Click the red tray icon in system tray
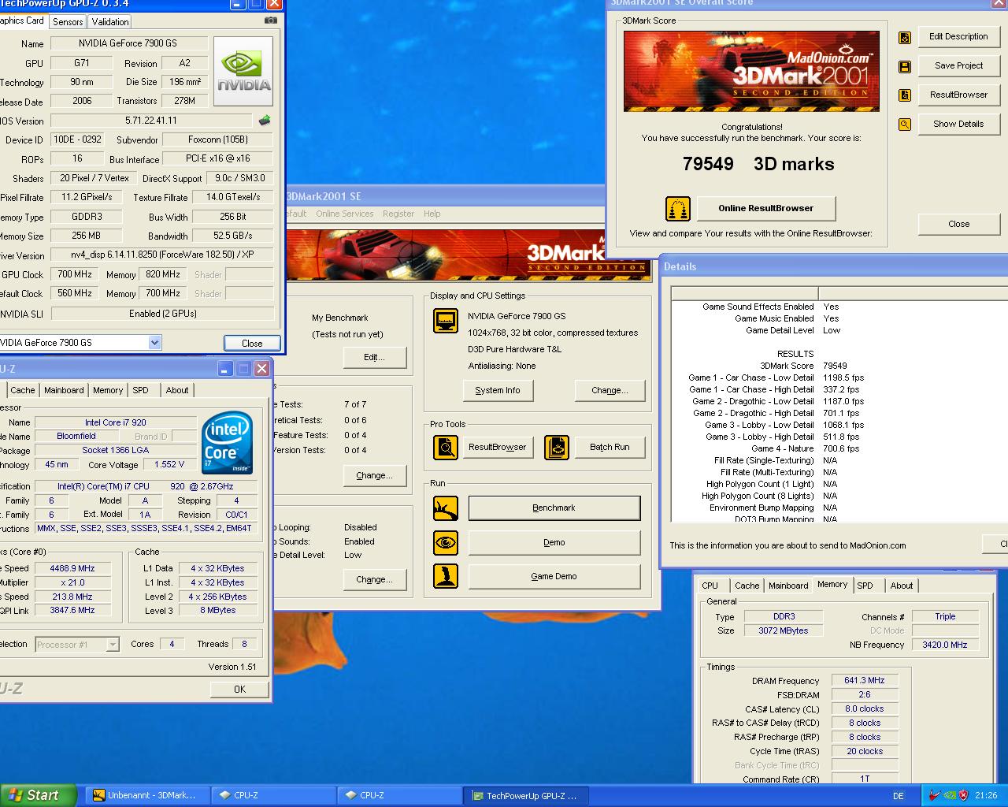Image resolution: width=1008 pixels, height=807 pixels. (934, 795)
